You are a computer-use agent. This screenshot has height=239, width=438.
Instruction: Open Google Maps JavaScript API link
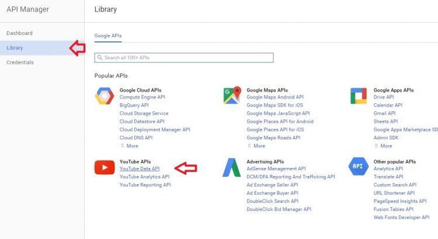tap(278, 114)
